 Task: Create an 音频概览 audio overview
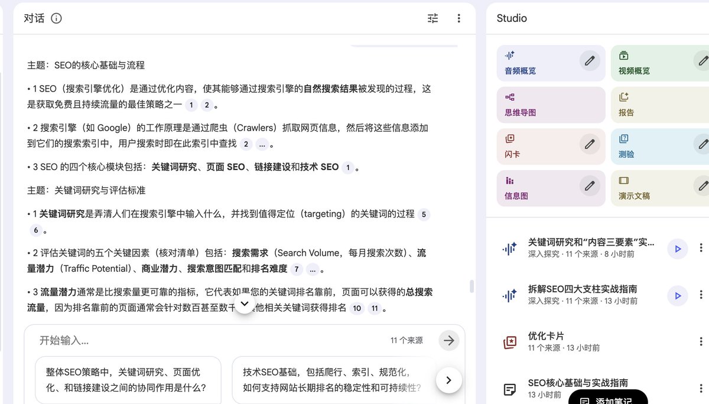(x=551, y=63)
